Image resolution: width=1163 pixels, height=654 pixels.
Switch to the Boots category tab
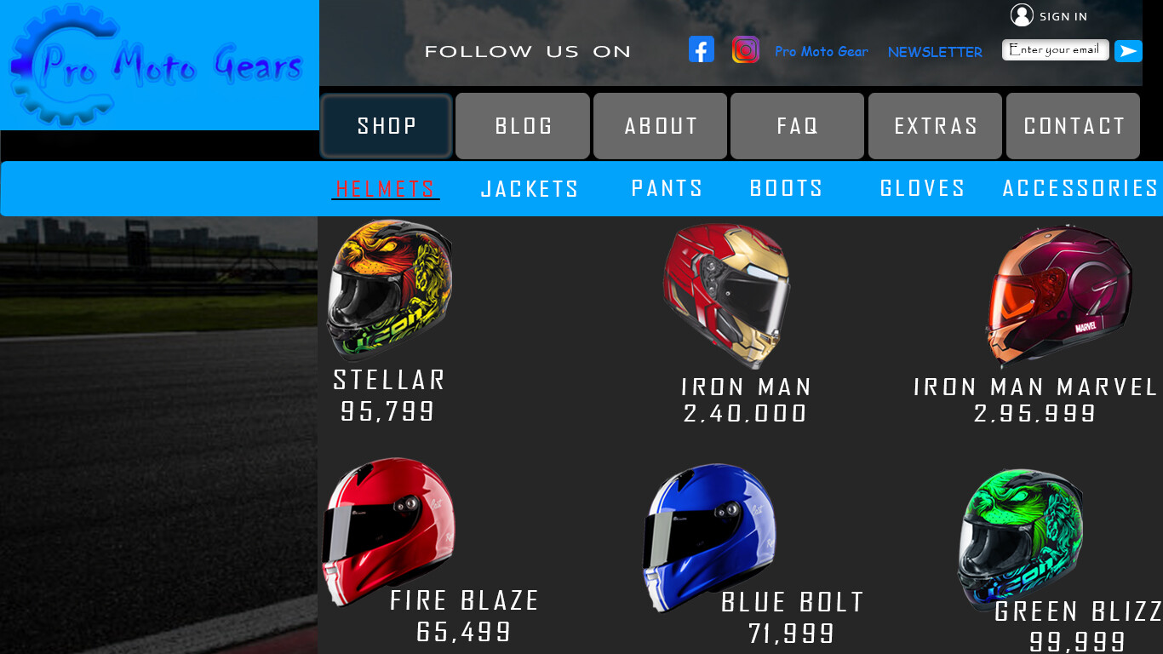pyautogui.click(x=786, y=187)
